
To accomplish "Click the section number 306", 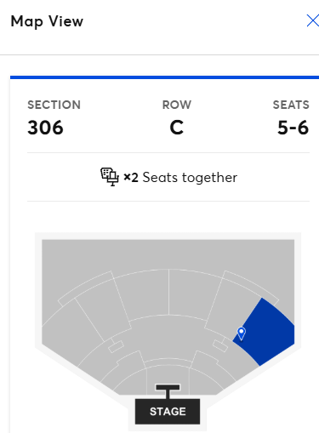I will [45, 128].
